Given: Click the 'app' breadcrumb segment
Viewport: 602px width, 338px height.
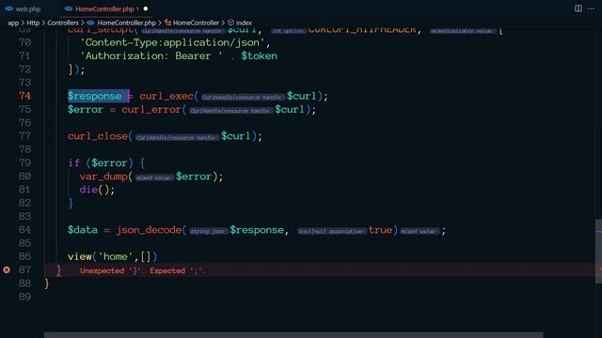Looking at the screenshot, I should (13, 23).
